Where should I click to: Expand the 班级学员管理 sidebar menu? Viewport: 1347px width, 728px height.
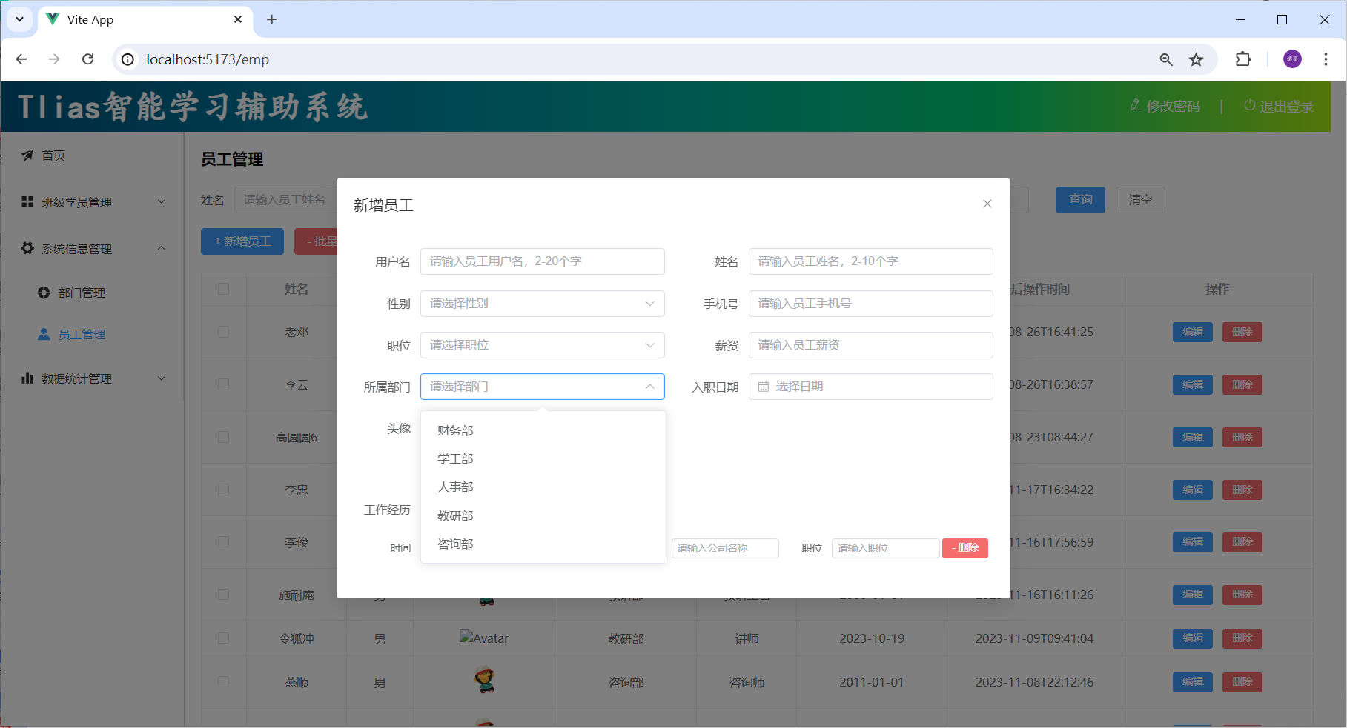coord(93,202)
